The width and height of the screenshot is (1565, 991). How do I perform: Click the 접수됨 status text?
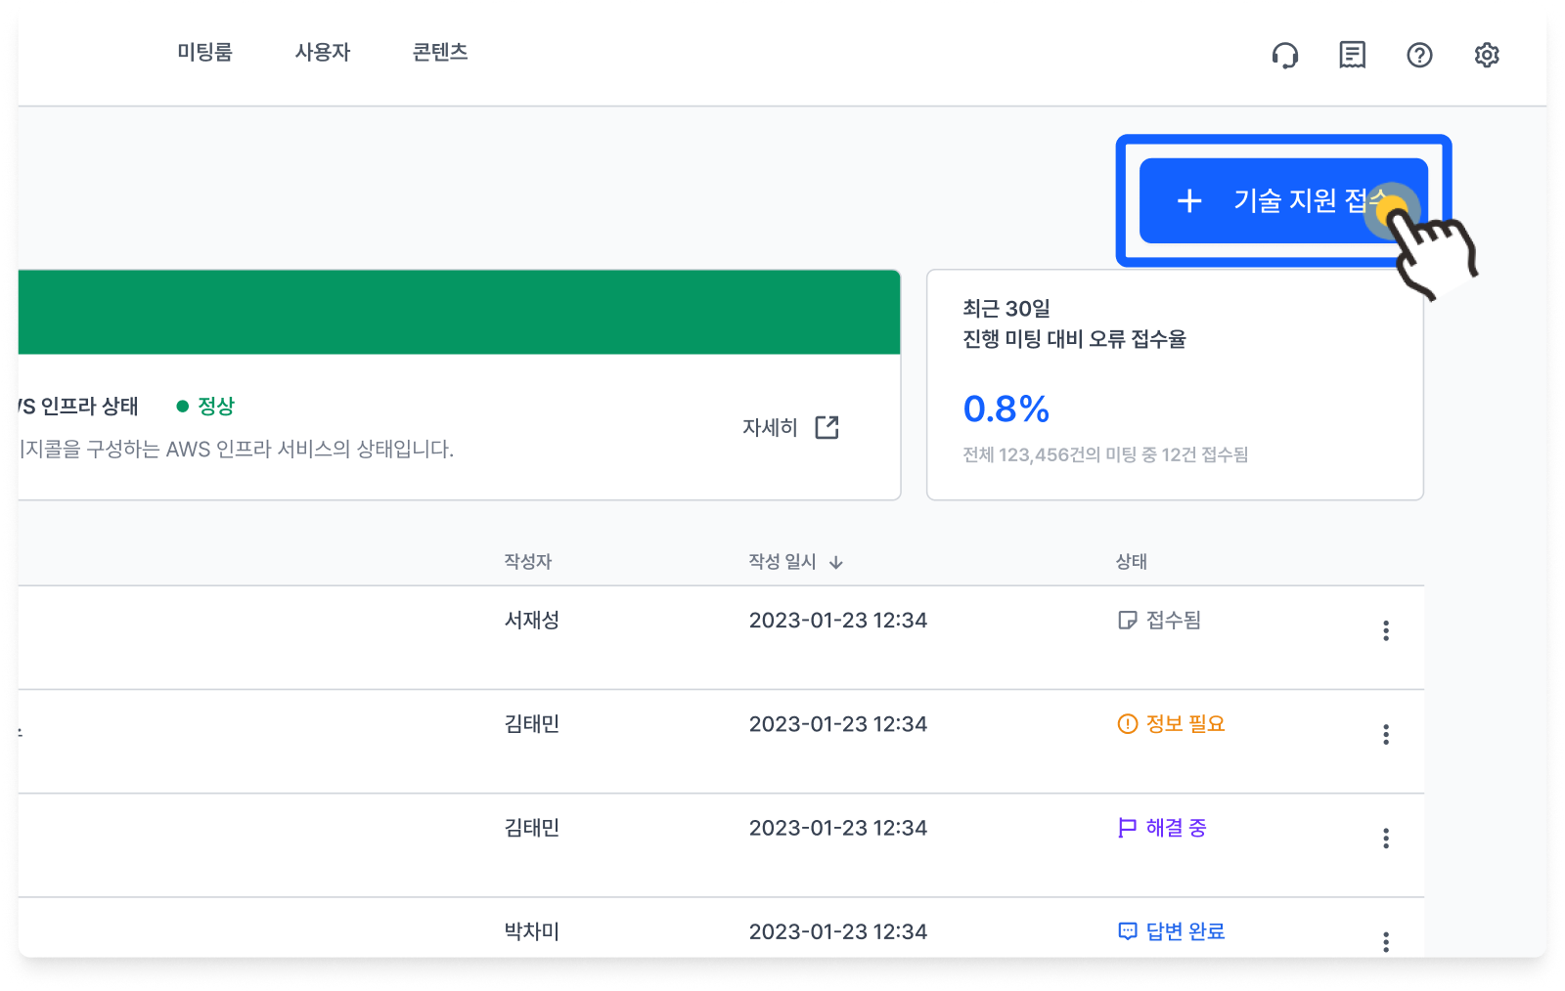(1174, 620)
